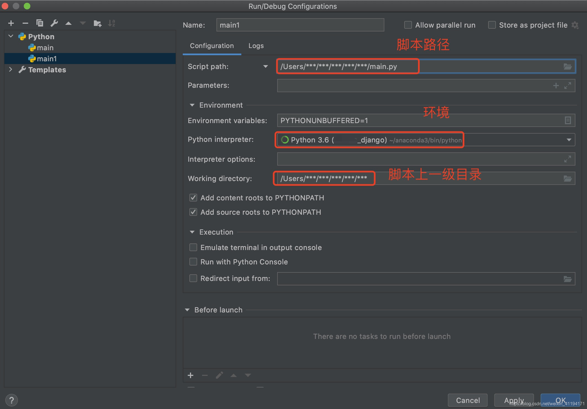Remove the selected configuration

click(x=25, y=23)
